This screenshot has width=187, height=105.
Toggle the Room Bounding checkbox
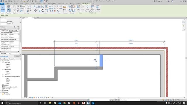[x=10, y=48]
